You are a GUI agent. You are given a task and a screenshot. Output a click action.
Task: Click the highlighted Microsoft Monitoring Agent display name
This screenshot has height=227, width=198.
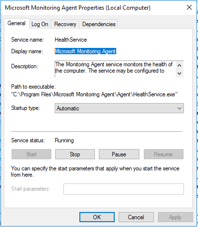pos(85,51)
